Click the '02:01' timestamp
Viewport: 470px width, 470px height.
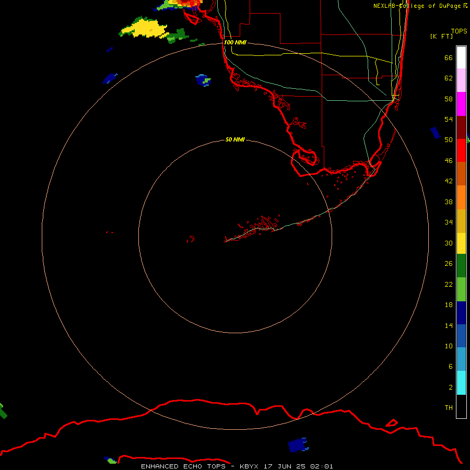(x=322, y=466)
